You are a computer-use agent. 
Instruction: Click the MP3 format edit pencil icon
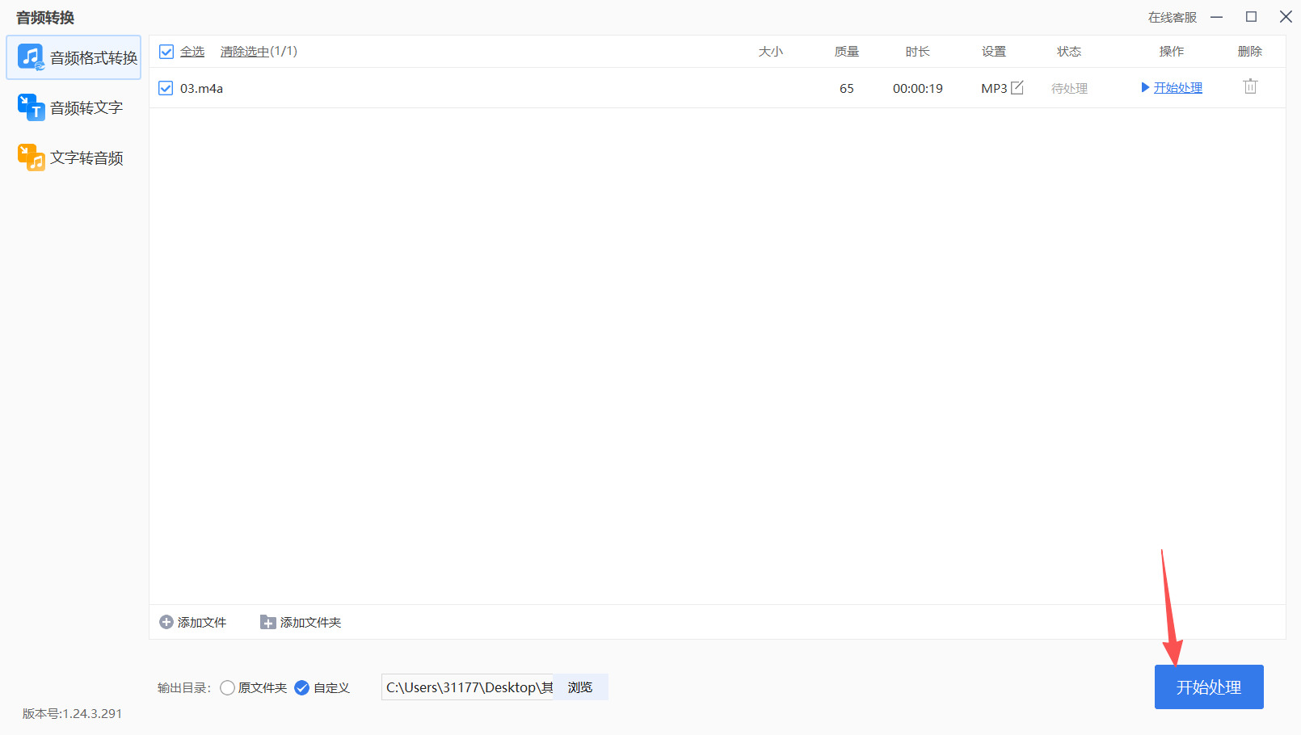[x=1017, y=87]
